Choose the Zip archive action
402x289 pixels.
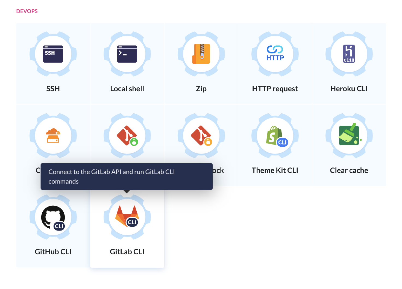point(201,54)
